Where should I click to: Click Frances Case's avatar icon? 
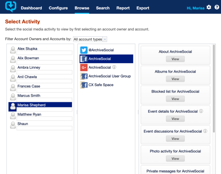point(13,87)
